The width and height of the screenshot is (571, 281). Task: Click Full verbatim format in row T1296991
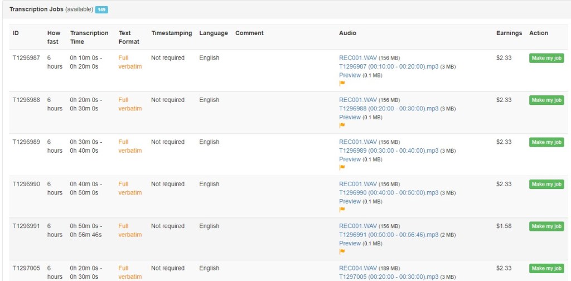point(130,230)
